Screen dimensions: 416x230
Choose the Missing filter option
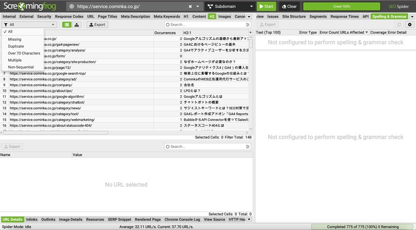(15, 39)
